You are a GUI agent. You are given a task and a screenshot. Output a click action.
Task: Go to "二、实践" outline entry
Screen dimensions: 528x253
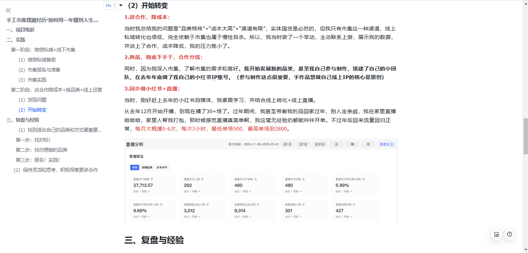16,40
